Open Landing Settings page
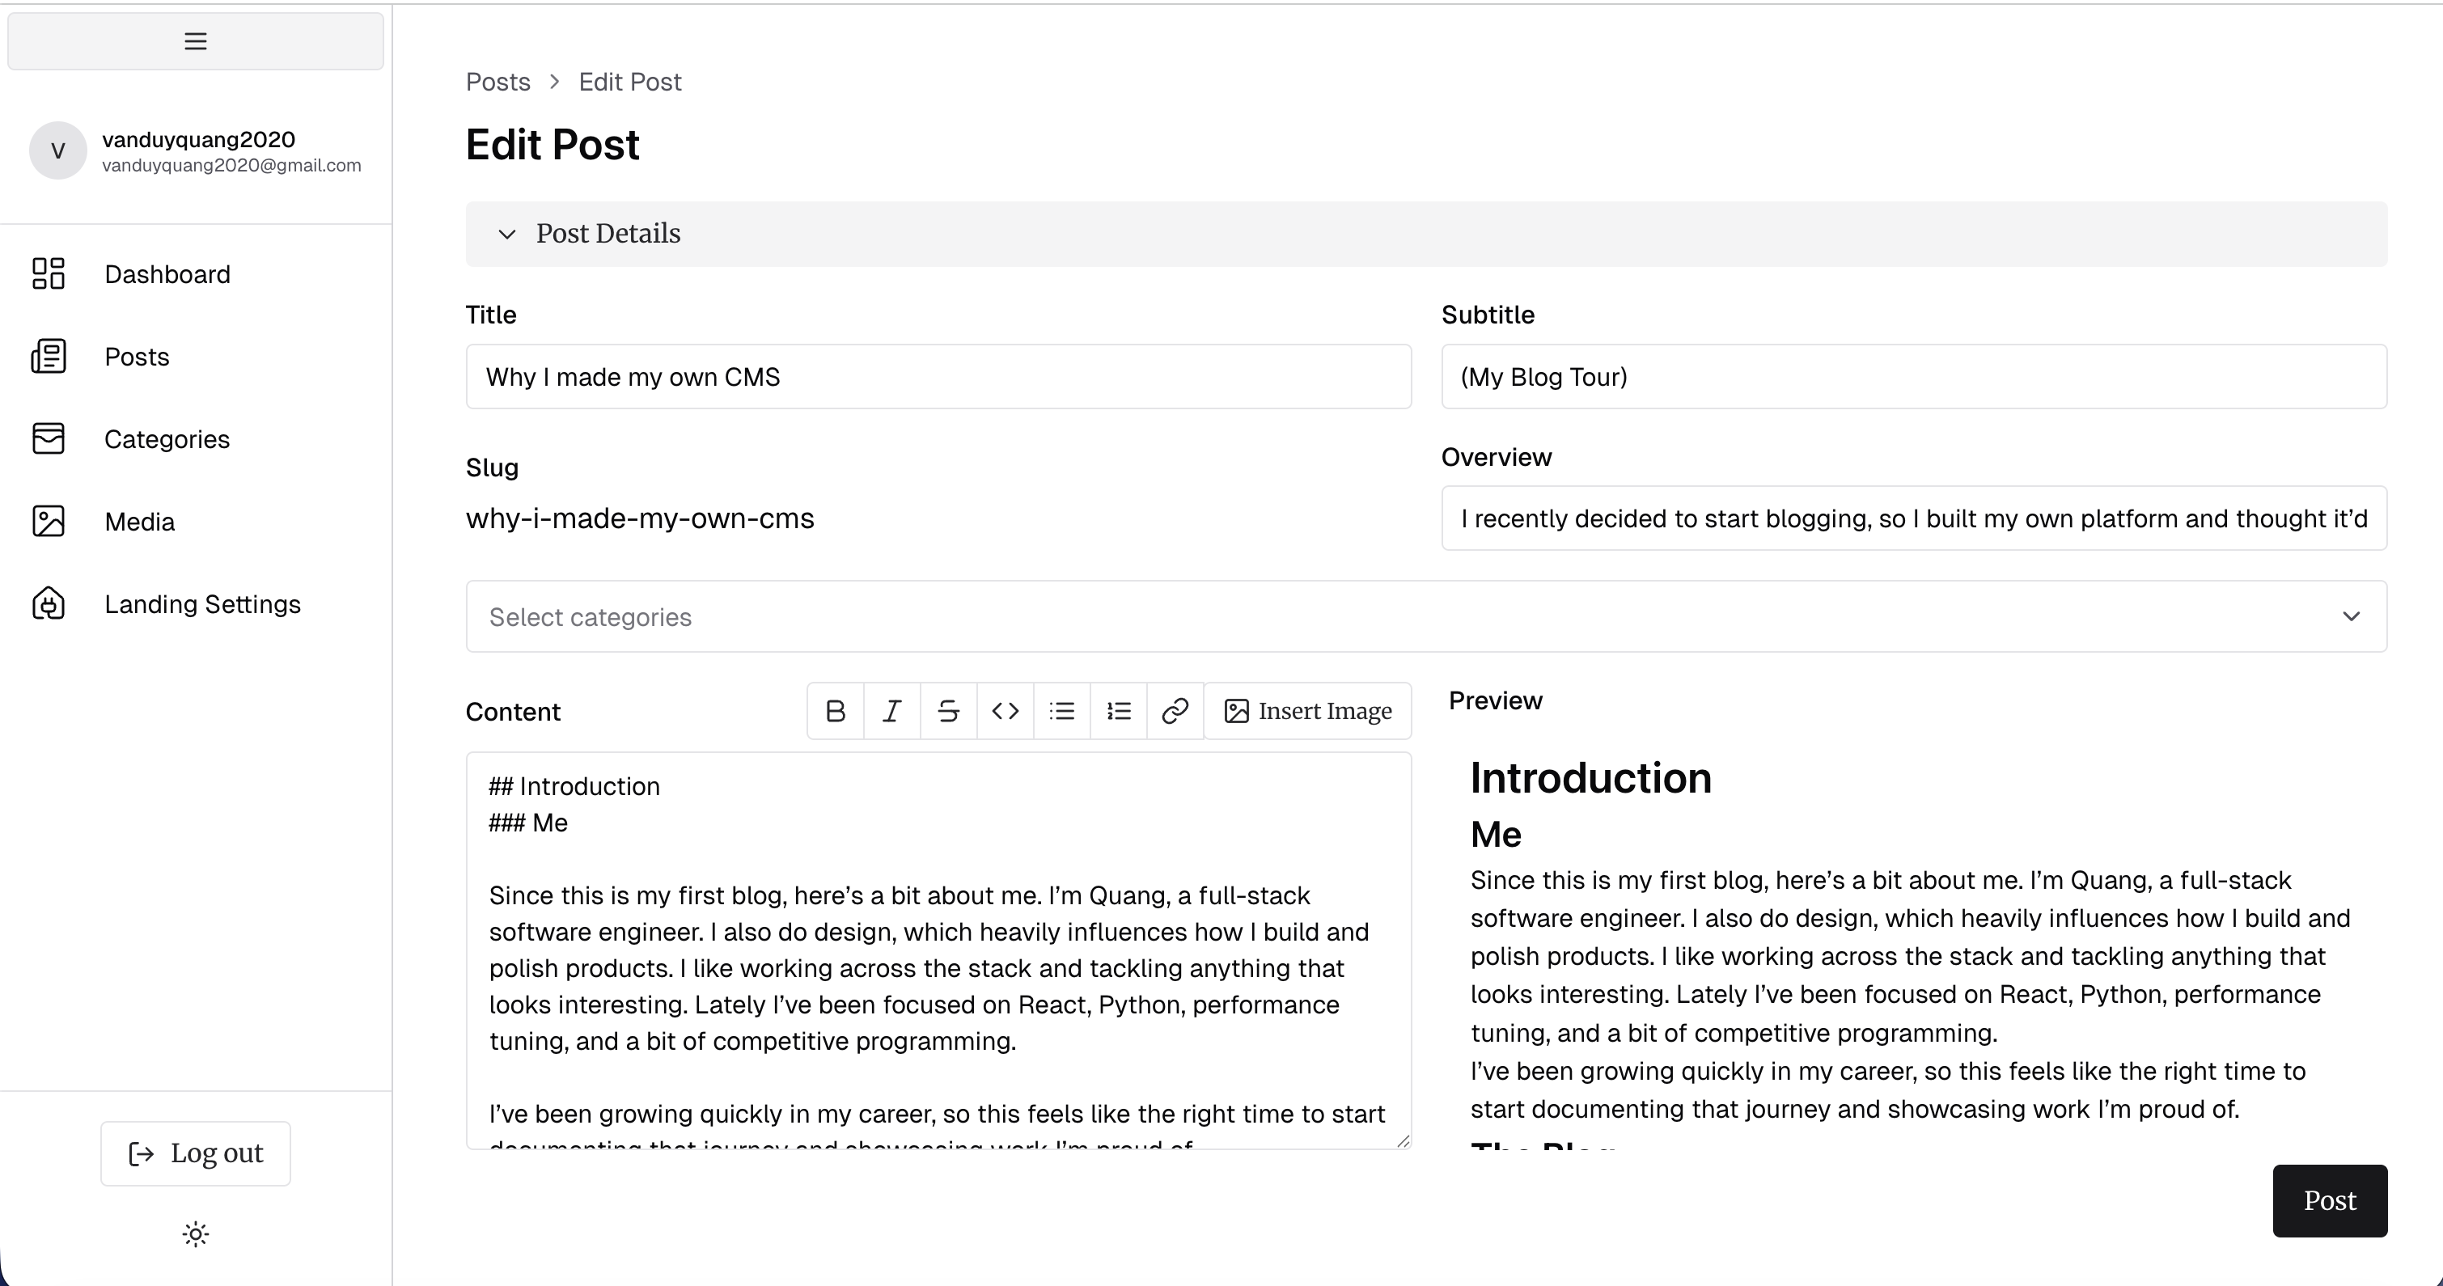 tap(202, 604)
